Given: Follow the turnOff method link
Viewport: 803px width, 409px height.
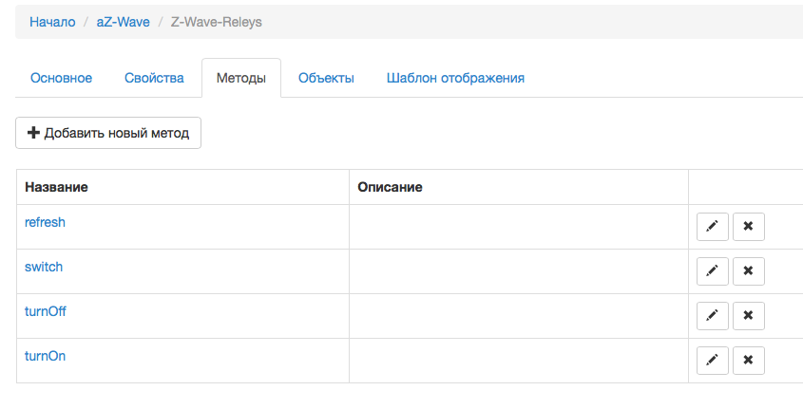Looking at the screenshot, I should coord(46,311).
